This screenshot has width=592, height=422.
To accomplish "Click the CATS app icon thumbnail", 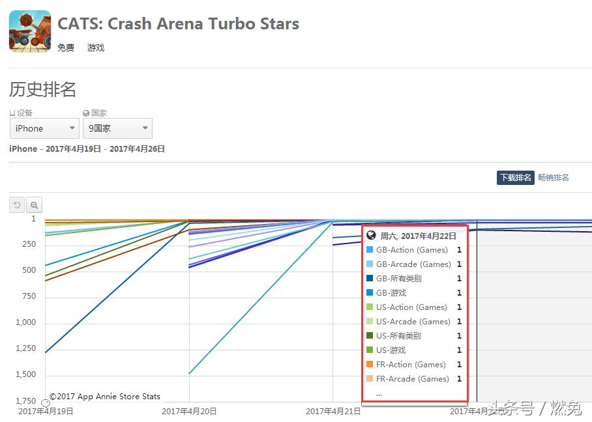I will click(x=30, y=31).
